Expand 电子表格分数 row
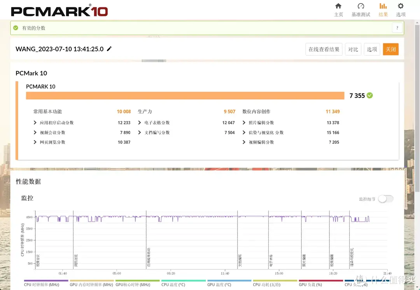The image size is (420, 290). 139,123
